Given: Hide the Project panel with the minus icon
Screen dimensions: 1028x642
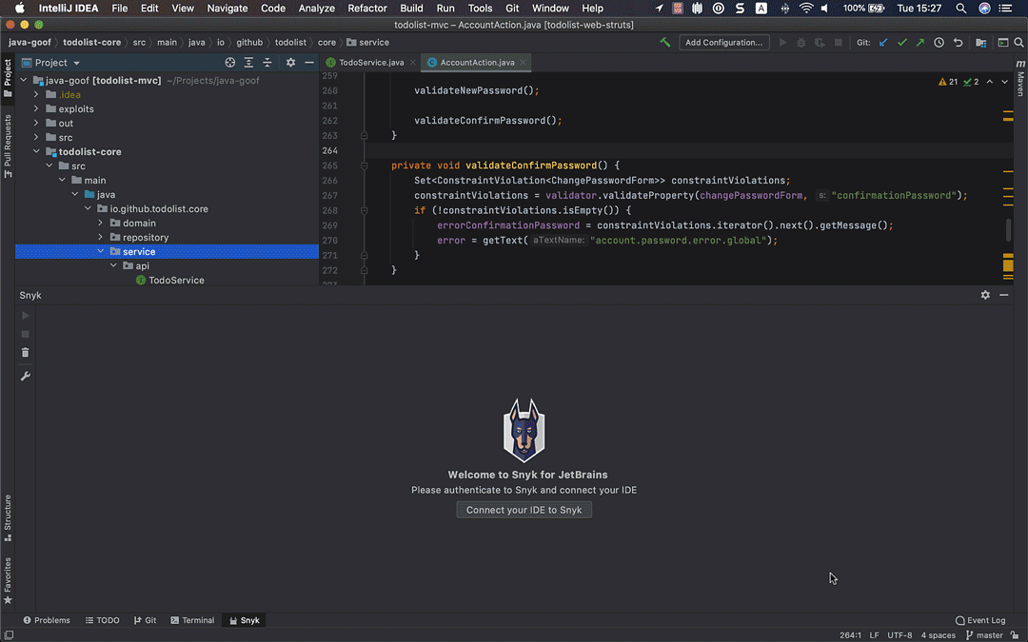Looking at the screenshot, I should [x=308, y=62].
